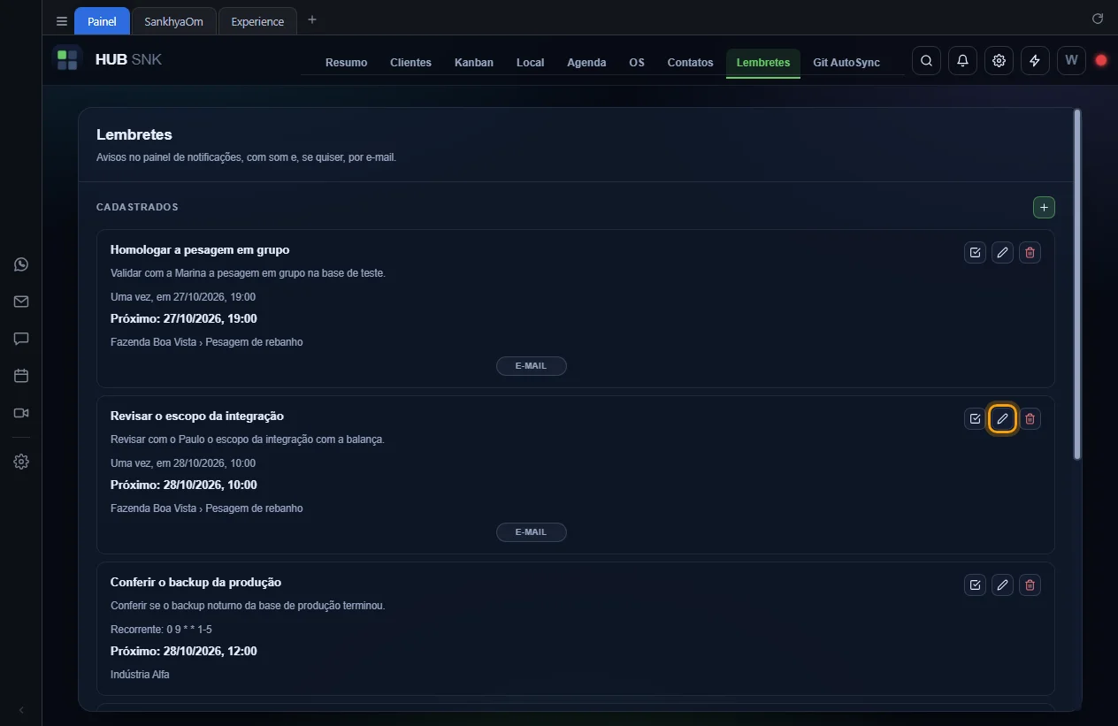This screenshot has width=1118, height=726.
Task: Click the 'Conferir o backup da produção' title
Action: click(x=195, y=582)
